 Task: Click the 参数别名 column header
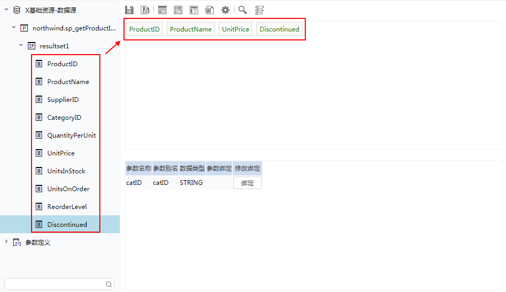[x=166, y=169]
